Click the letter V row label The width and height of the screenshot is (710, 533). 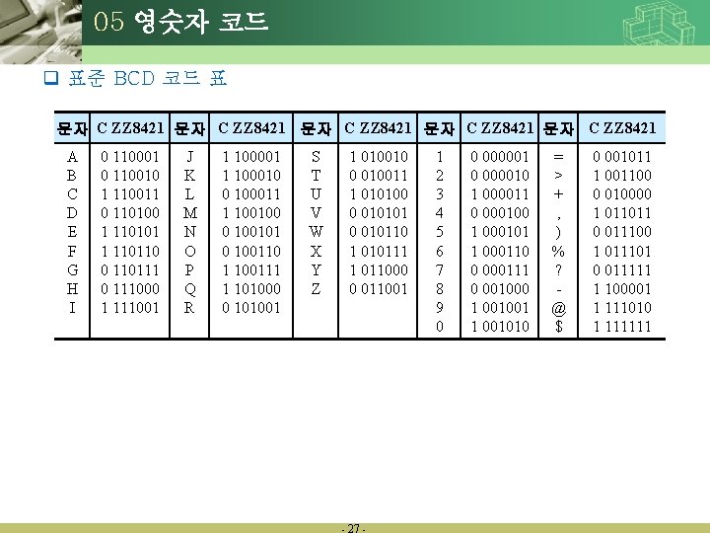[x=316, y=213]
